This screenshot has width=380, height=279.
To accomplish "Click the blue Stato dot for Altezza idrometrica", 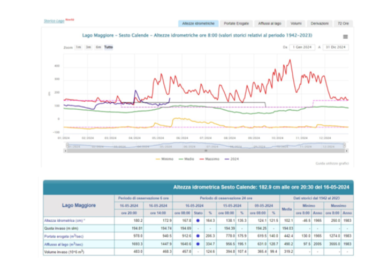I will click(198, 221).
